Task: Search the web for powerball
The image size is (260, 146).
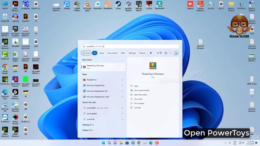Action: 101,108
